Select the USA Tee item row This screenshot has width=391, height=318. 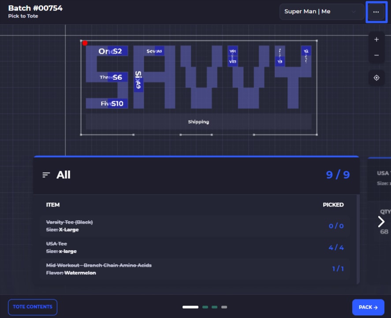tap(194, 248)
